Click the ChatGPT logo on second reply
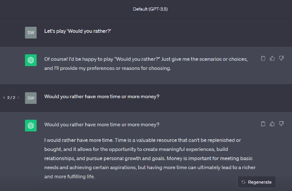This screenshot has height=191, width=292. pos(31,125)
